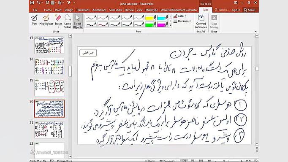
Task: Open the Thickness dropdown
Action: point(182,21)
